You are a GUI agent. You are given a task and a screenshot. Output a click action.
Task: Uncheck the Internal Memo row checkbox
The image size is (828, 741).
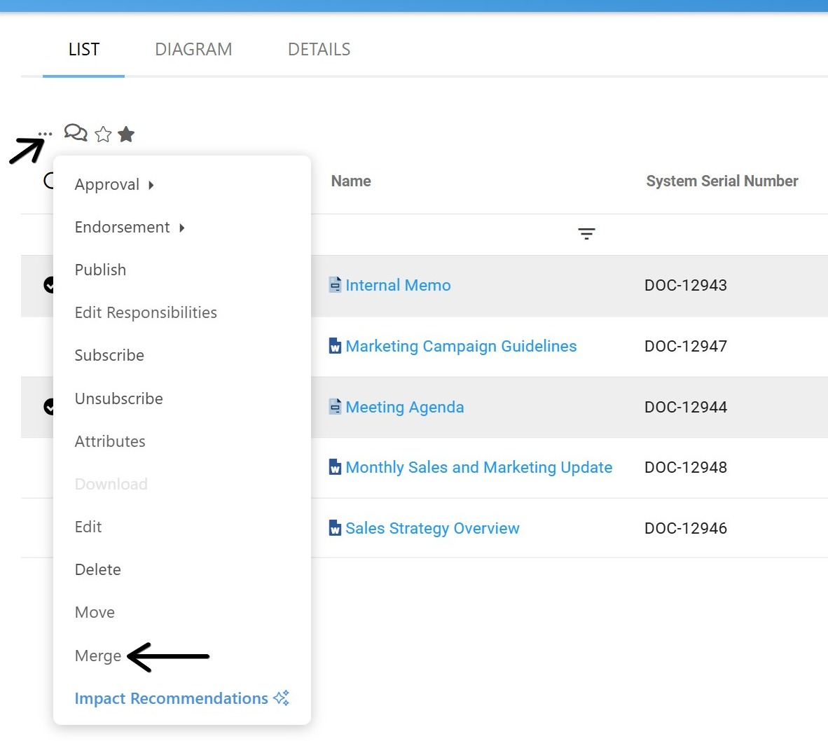(x=49, y=284)
